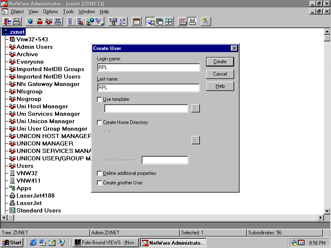Open the Tools menu

click(x=68, y=12)
